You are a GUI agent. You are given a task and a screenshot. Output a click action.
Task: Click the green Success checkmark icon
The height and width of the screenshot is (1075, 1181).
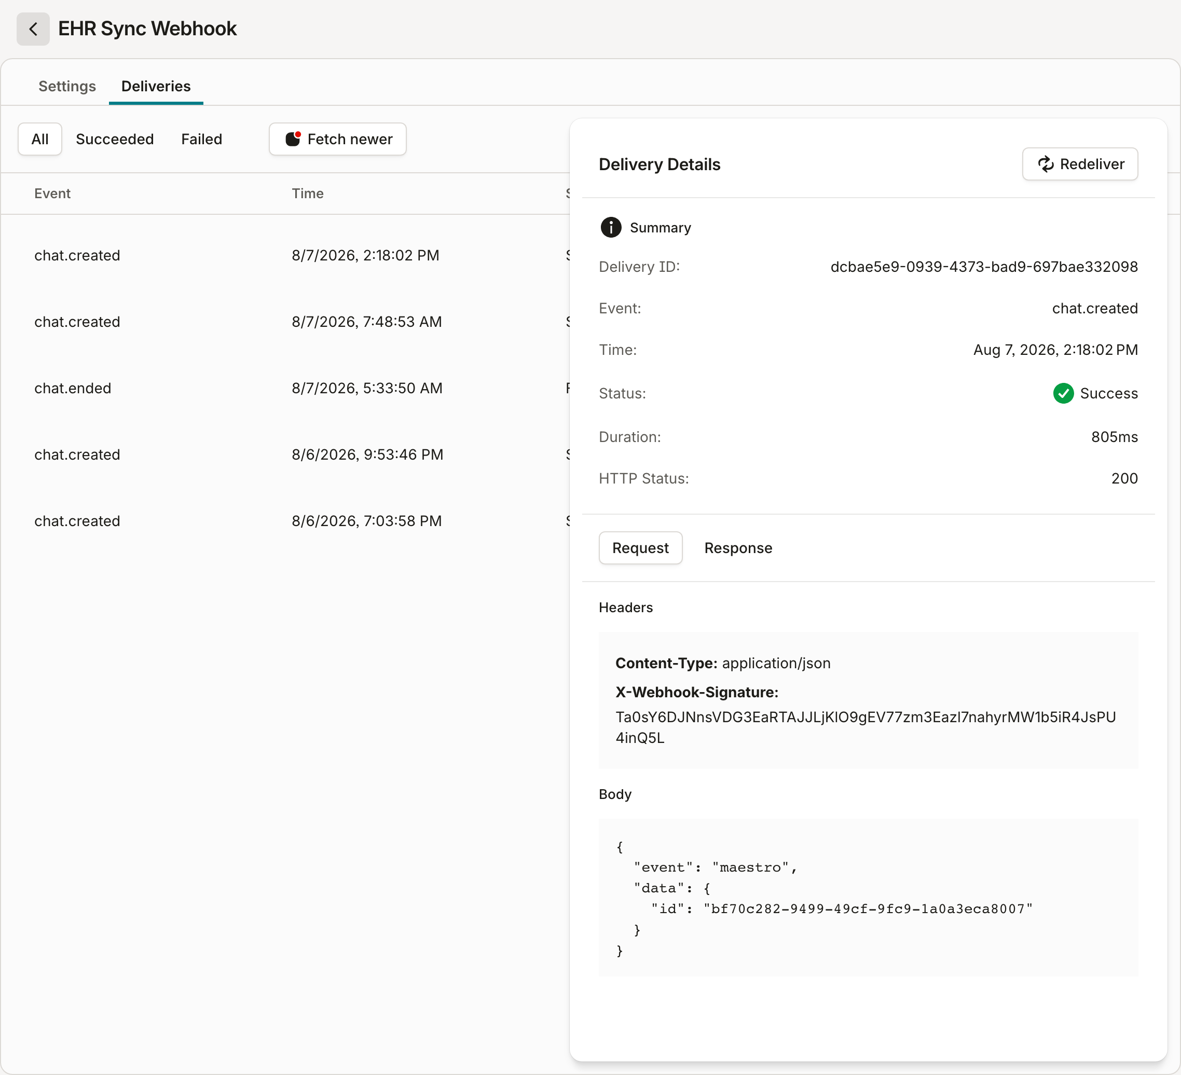tap(1063, 393)
